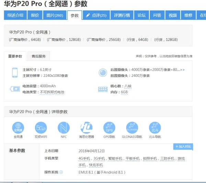
Task: Click 不可拆卸式电池 link
Action: [52, 92]
